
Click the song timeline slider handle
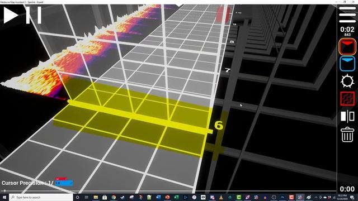click(x=4, y=191)
